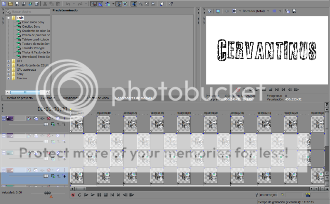Click the plugin tree horizontal scrollbar
This screenshot has width=330, height=204.
pos(27,92)
